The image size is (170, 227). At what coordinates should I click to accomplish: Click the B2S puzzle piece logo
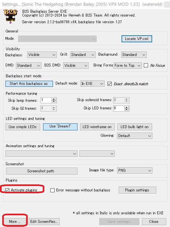click(x=11, y=16)
